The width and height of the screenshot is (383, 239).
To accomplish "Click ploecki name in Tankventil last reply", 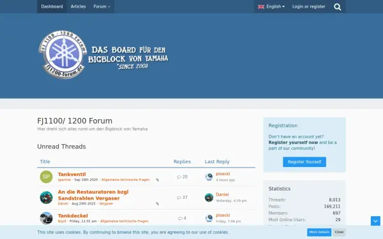I will 223,174.
